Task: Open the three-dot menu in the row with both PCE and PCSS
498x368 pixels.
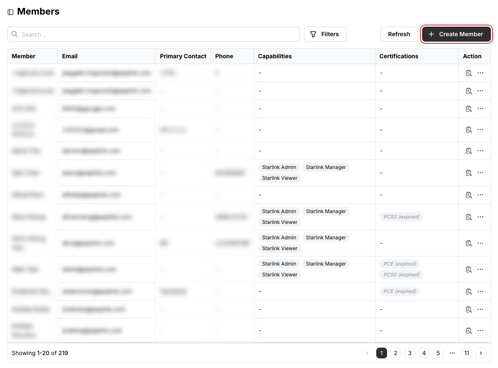Action: coord(480,269)
